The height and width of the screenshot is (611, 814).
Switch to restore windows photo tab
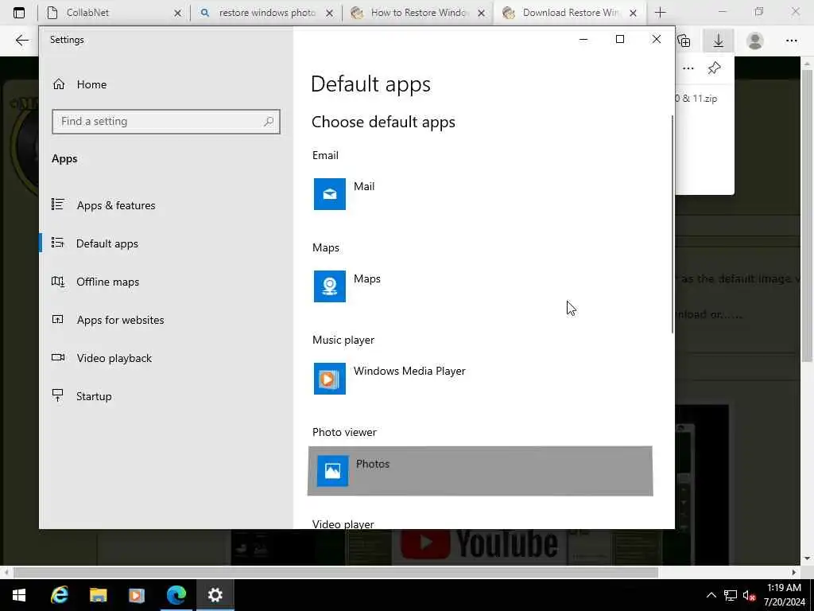(x=266, y=13)
